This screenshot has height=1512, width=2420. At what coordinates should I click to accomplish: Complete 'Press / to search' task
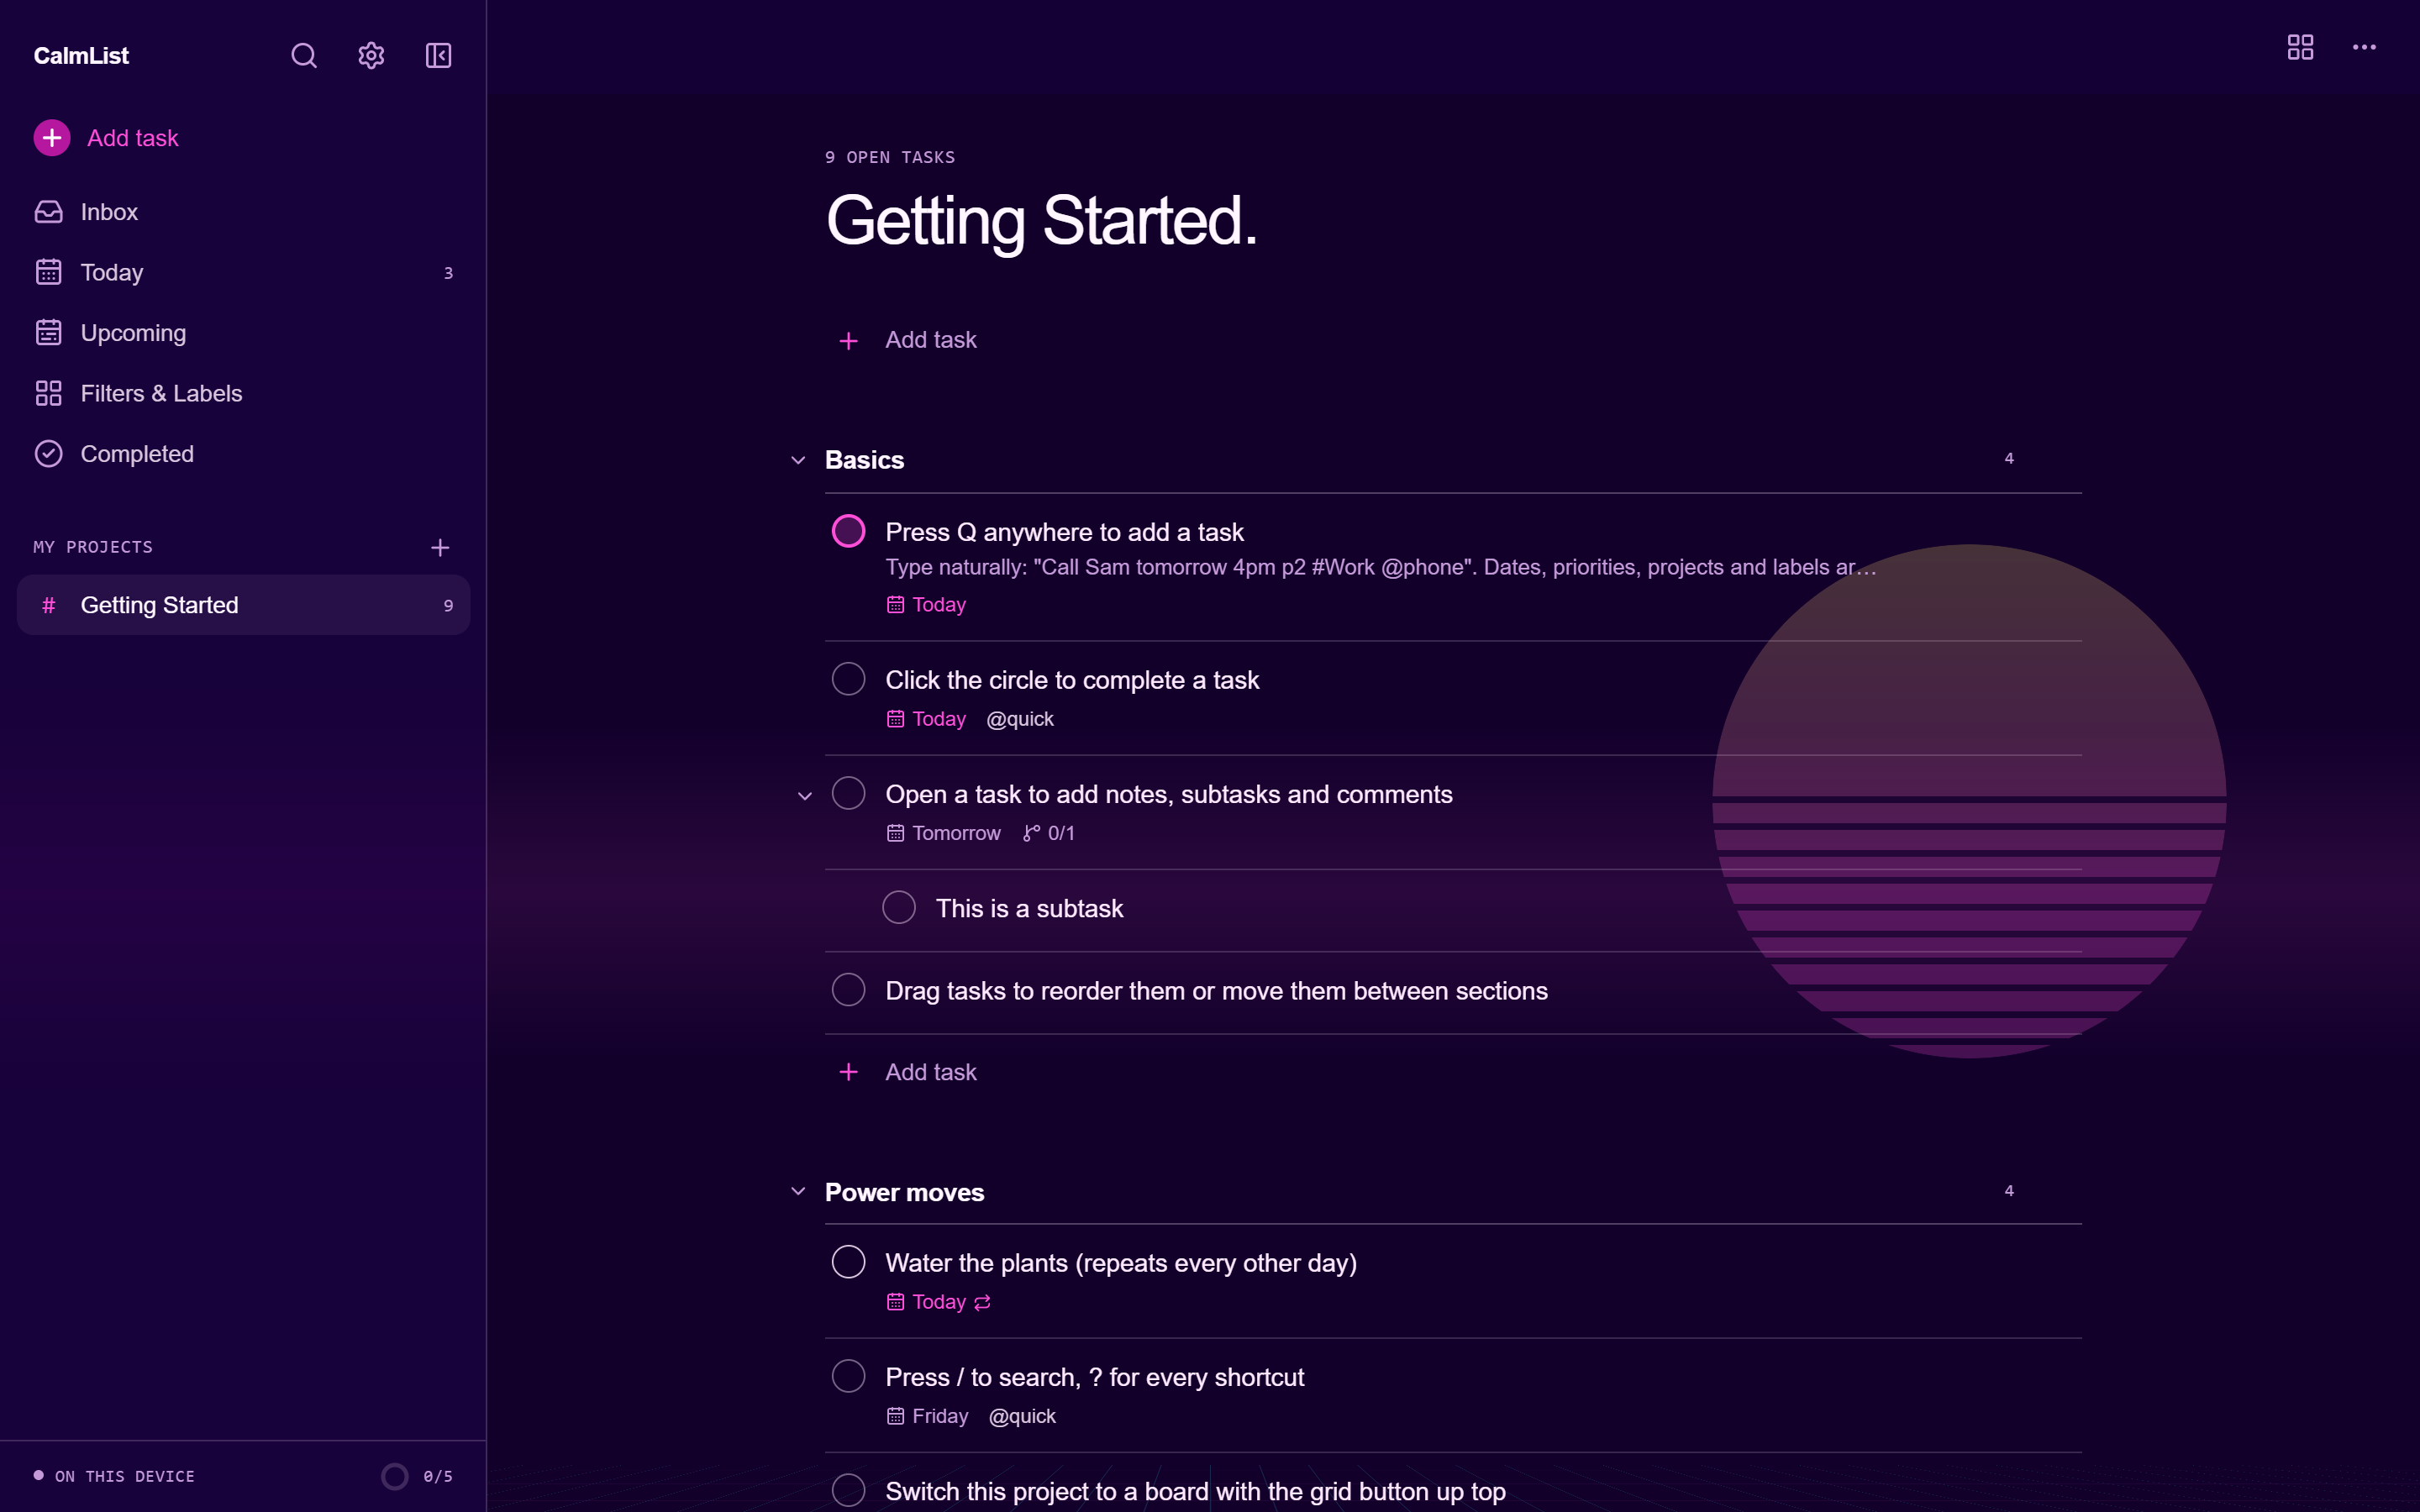click(x=848, y=1376)
